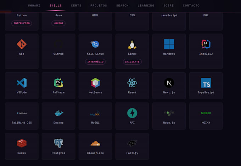Click the Cloudflare cloud icon

95,143
